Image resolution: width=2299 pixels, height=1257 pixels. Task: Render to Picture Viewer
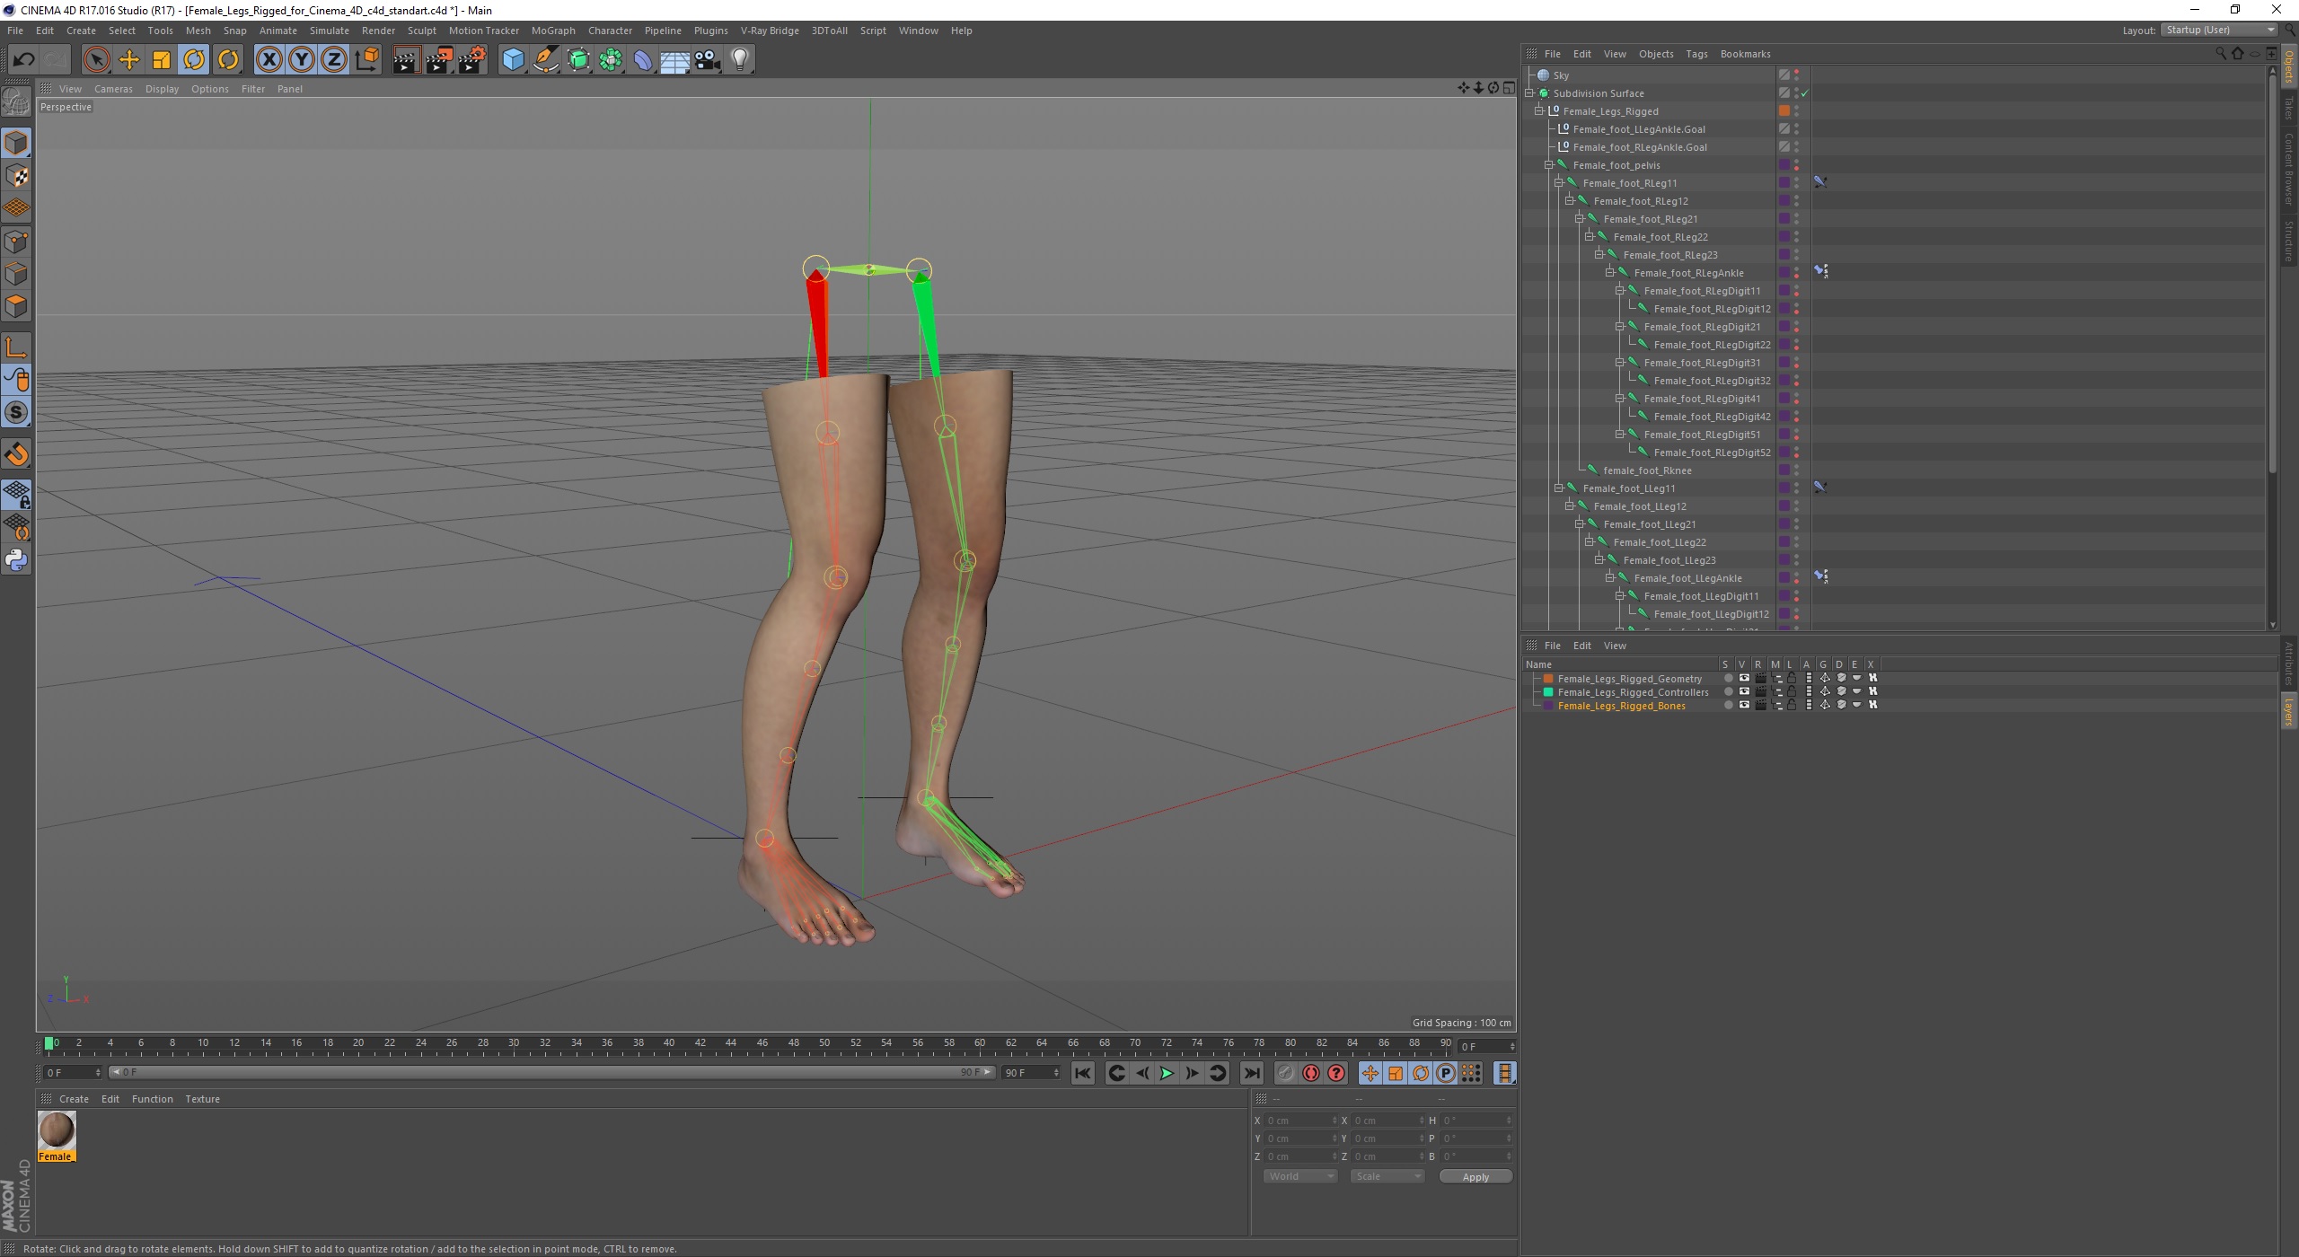[x=439, y=60]
